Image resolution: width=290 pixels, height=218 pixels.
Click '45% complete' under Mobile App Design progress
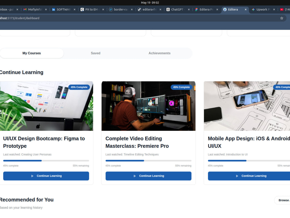pyautogui.click(x=215, y=166)
